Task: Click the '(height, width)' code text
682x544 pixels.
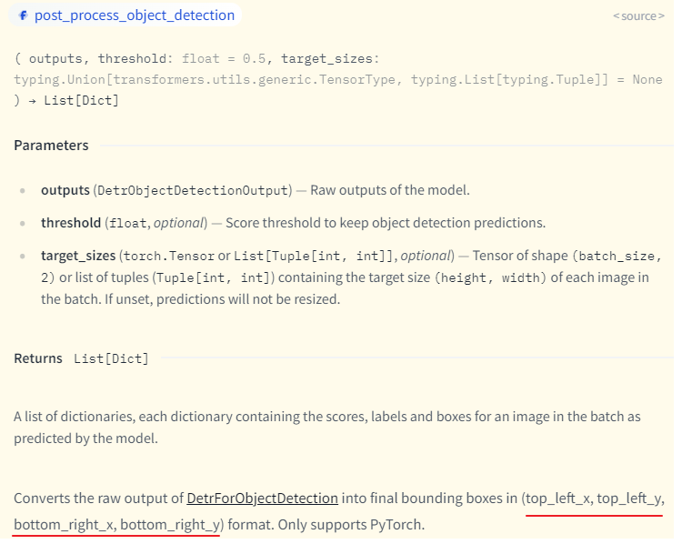Action: tap(491, 277)
